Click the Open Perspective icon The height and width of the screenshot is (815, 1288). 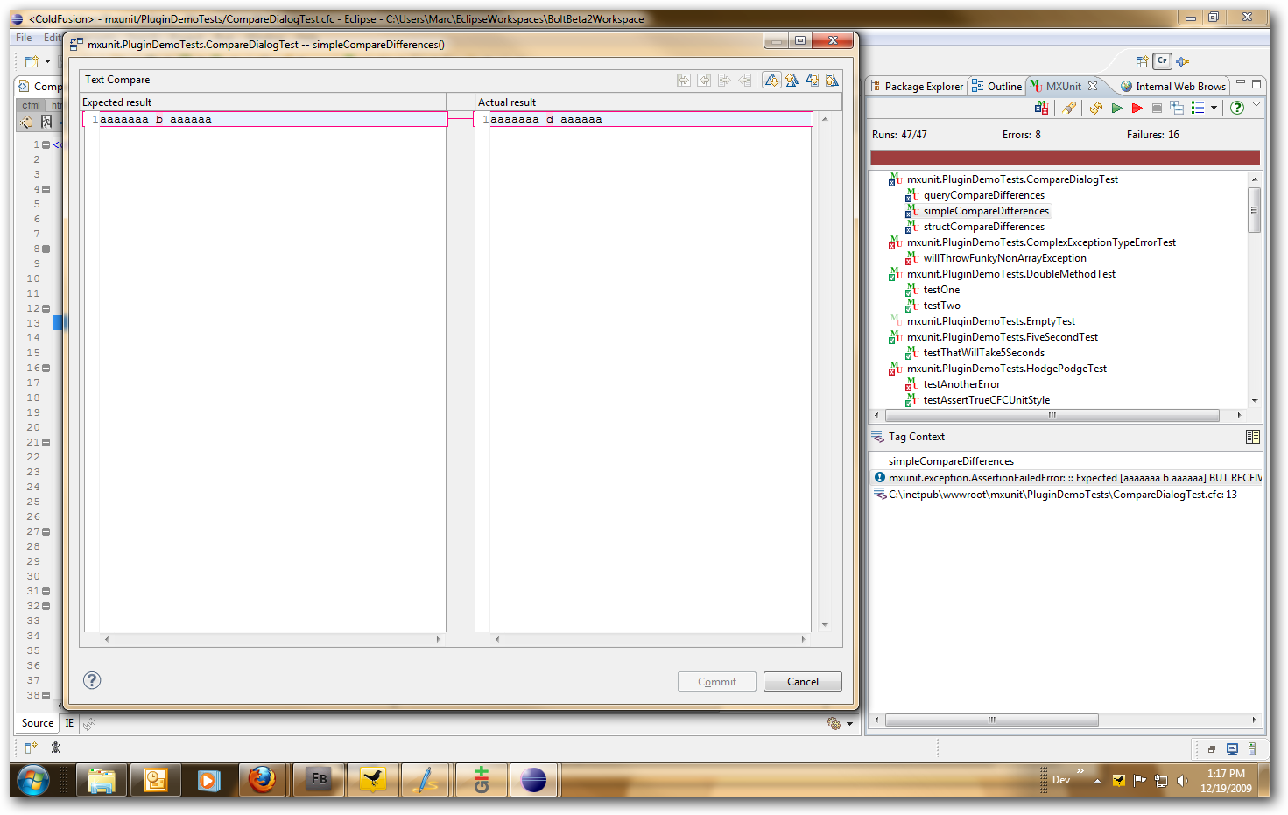[1142, 61]
